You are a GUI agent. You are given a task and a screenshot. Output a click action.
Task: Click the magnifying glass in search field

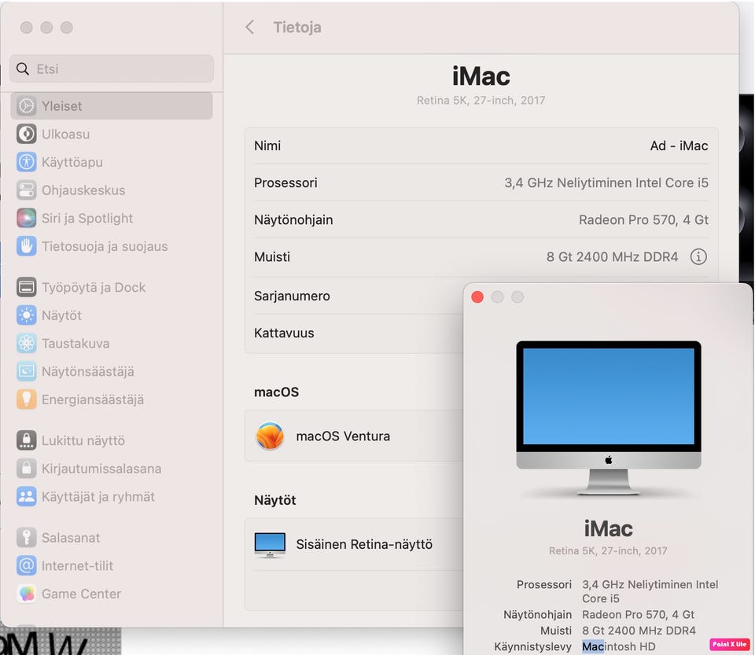click(23, 69)
